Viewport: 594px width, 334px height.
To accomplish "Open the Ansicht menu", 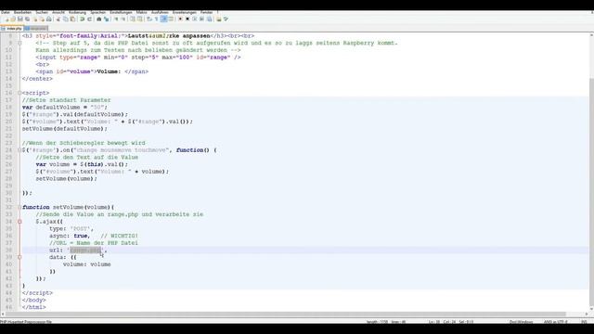I will [58, 12].
